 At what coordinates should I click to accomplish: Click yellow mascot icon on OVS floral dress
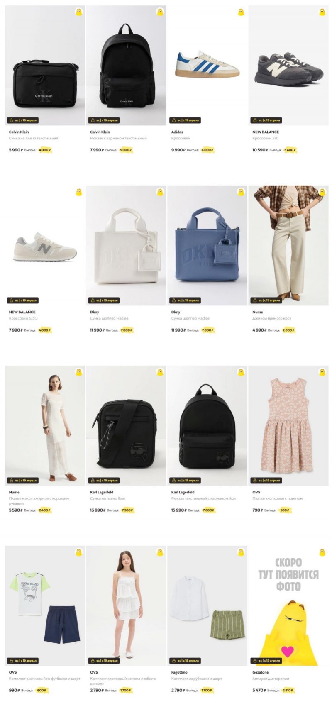[x=322, y=372]
